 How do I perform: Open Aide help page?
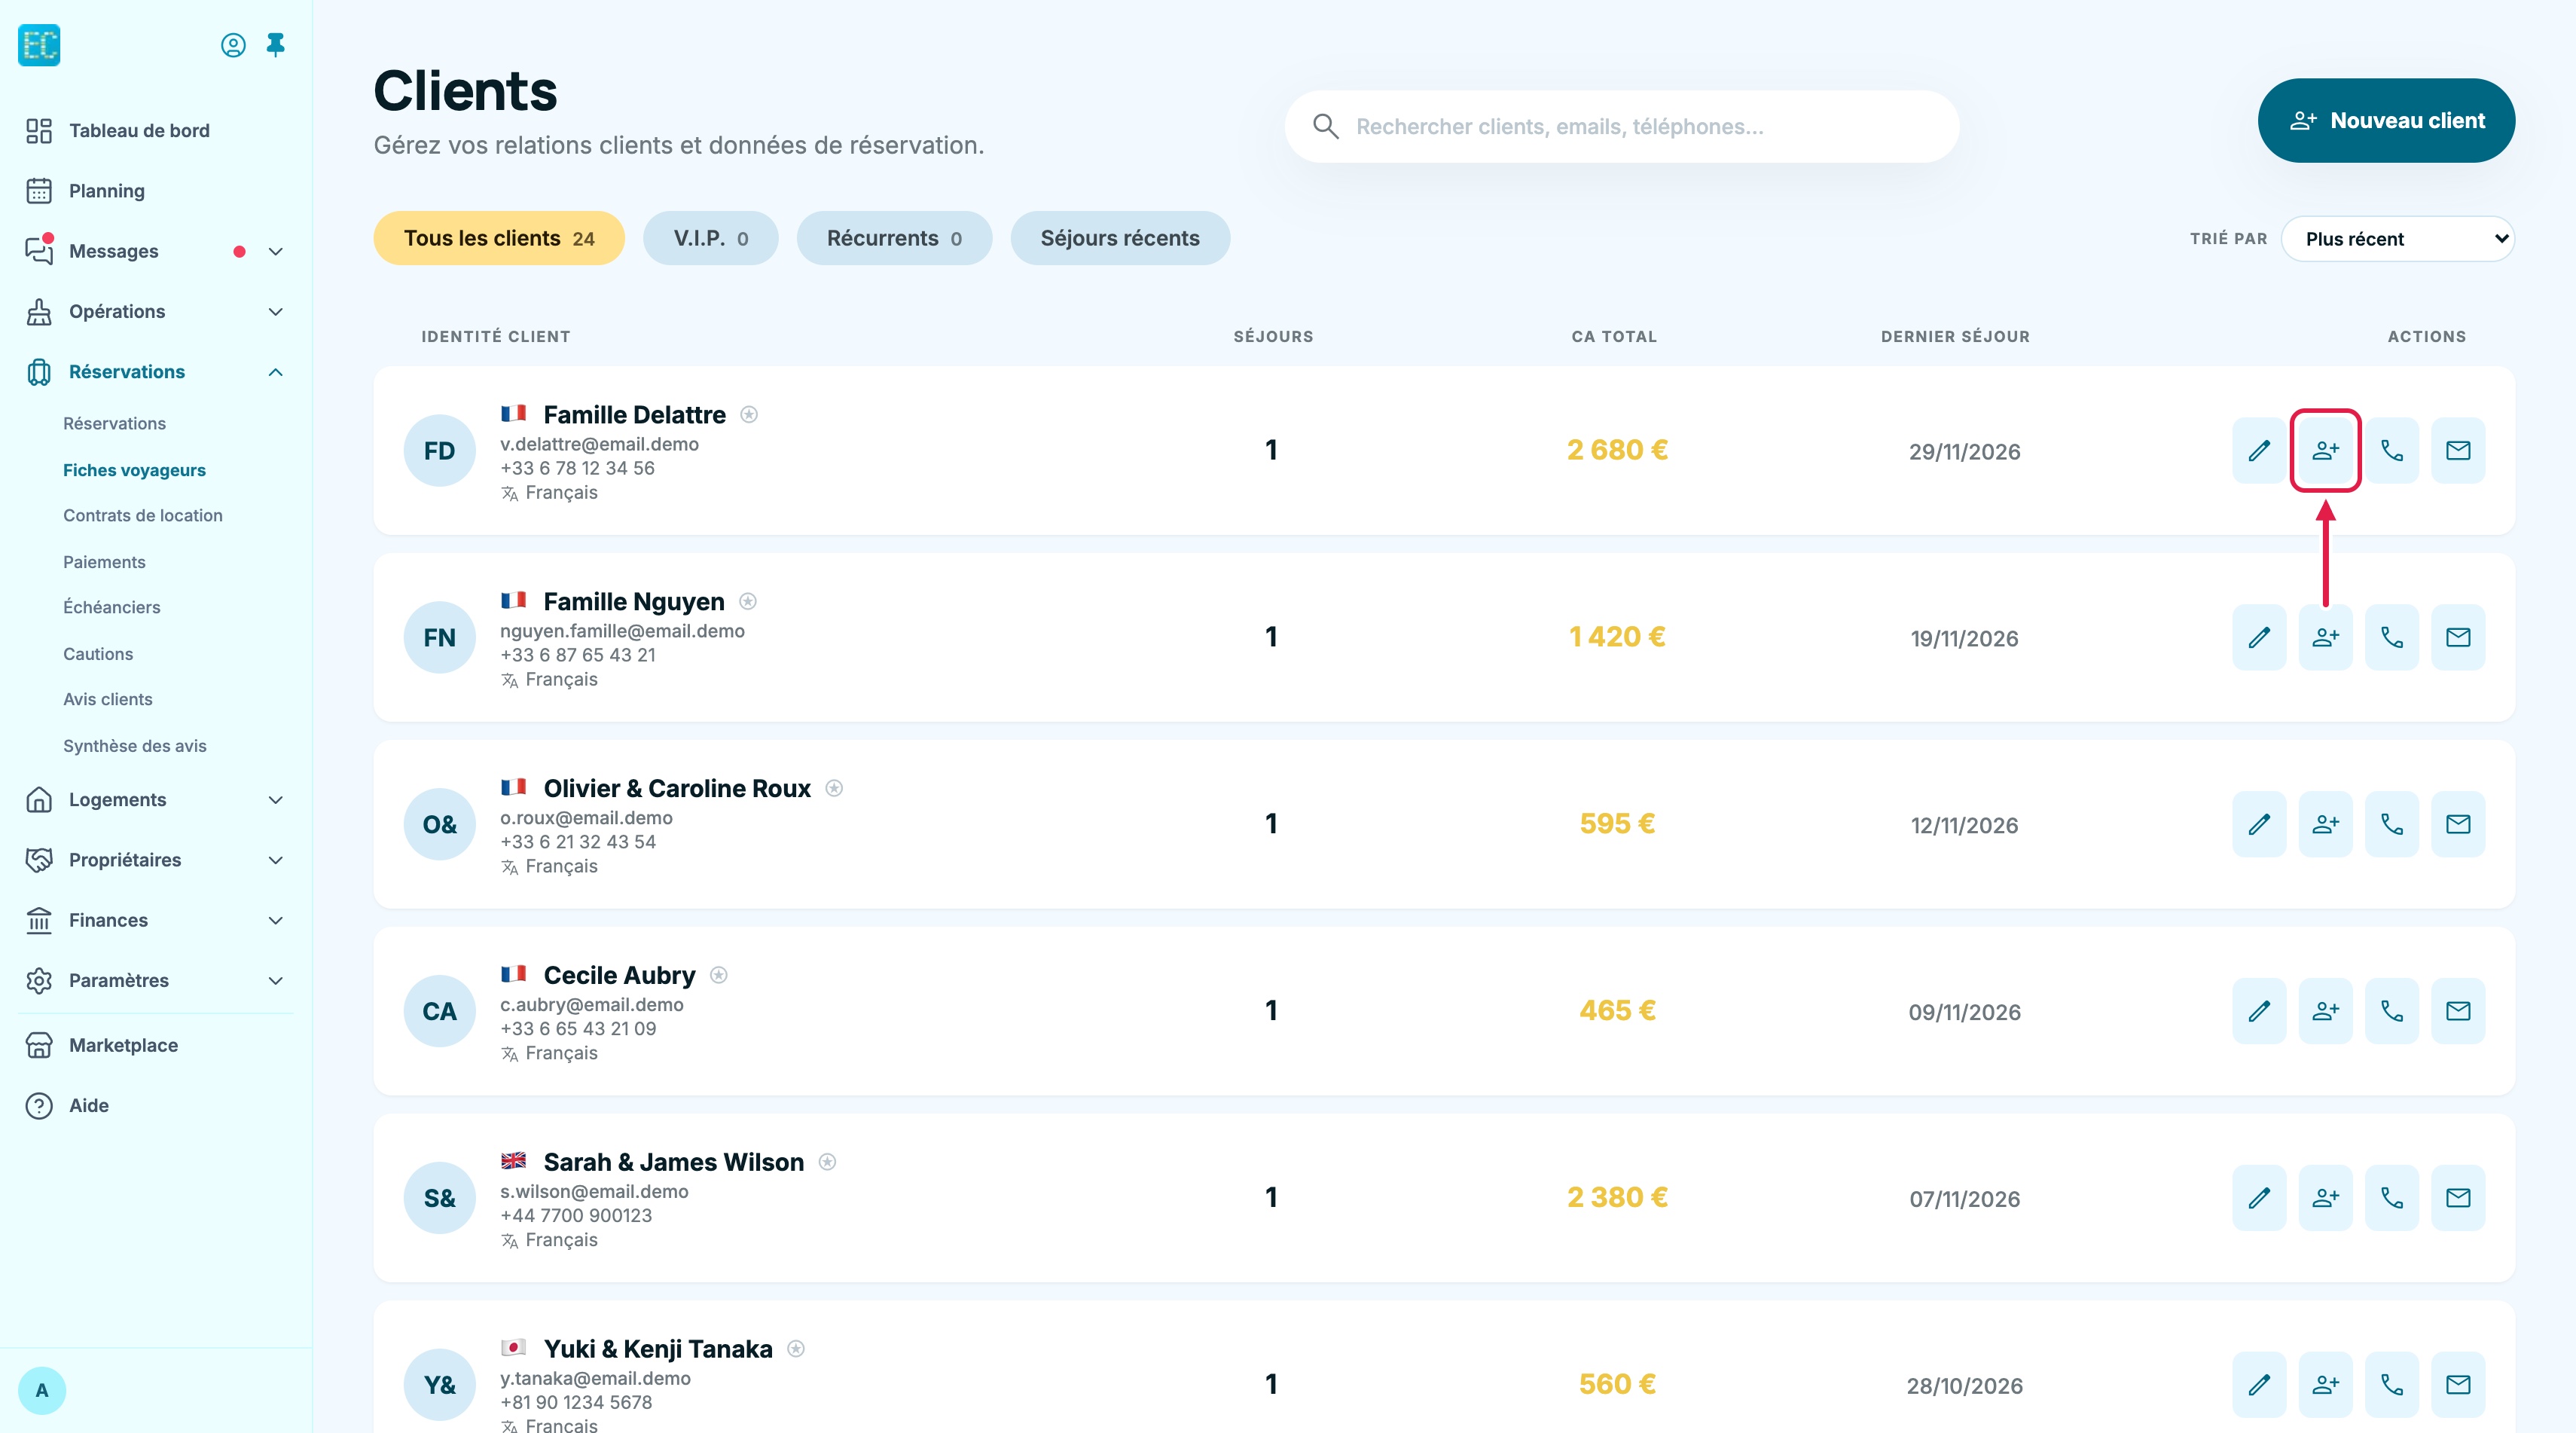[88, 1106]
